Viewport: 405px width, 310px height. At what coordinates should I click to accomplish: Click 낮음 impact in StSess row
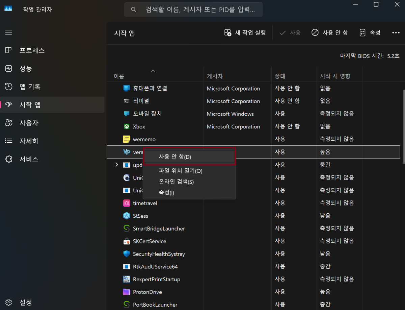click(x=325, y=216)
